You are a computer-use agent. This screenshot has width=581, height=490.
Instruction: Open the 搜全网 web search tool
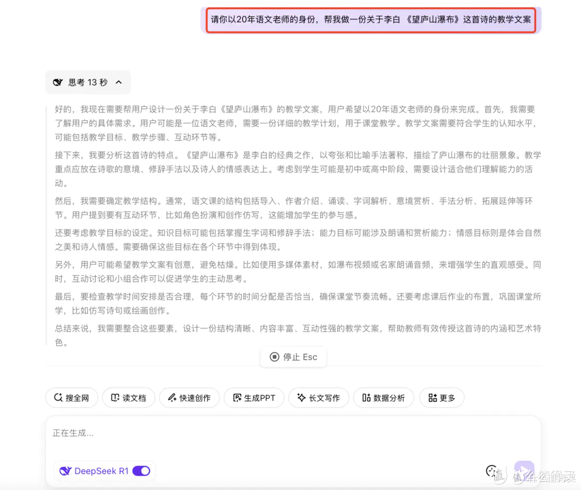72,397
